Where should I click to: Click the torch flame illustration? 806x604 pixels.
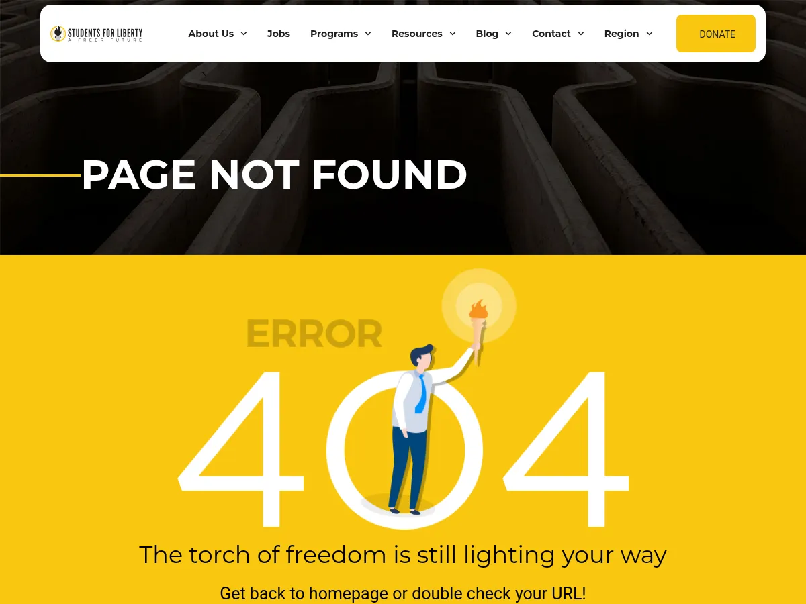pos(478,309)
